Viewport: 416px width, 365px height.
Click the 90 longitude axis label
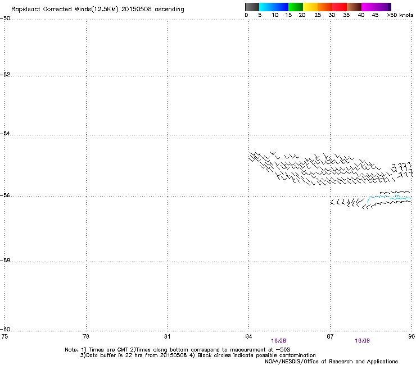coord(412,336)
